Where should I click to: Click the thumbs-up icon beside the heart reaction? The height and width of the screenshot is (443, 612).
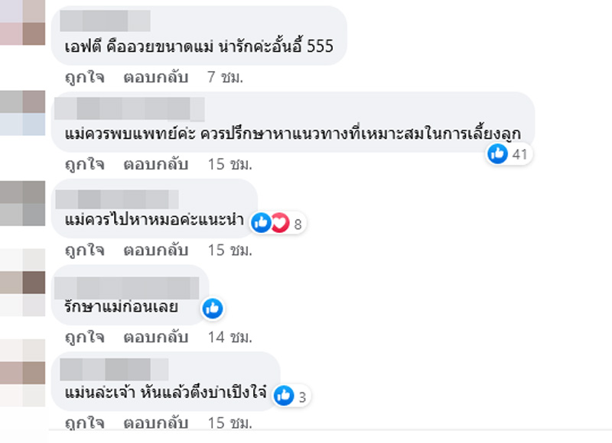264,221
